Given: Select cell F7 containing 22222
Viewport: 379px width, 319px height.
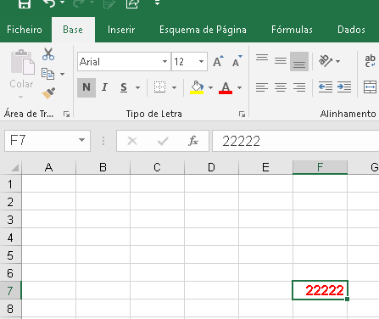Looking at the screenshot, I should [320, 290].
